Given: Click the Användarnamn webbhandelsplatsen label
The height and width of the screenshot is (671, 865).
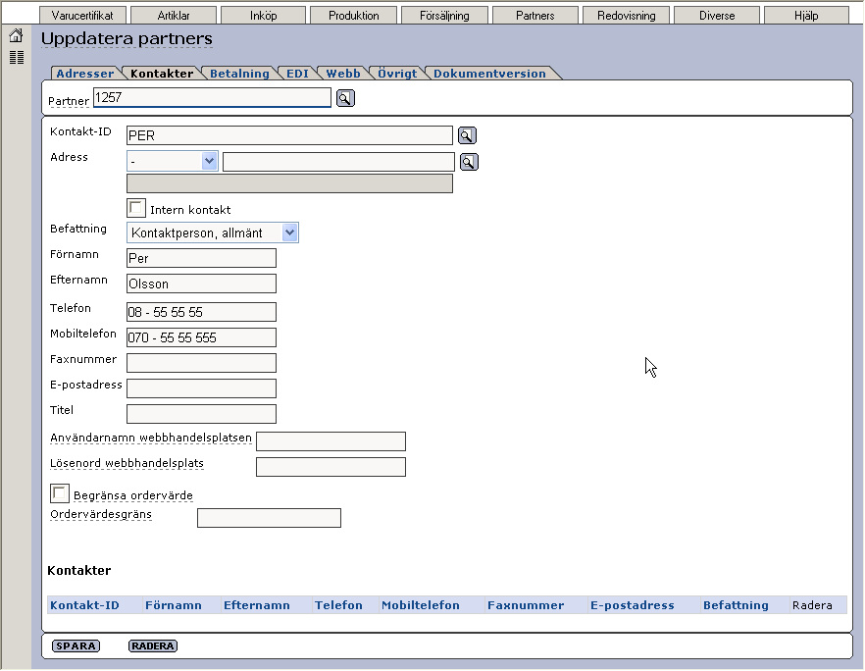Looking at the screenshot, I should pos(151,438).
